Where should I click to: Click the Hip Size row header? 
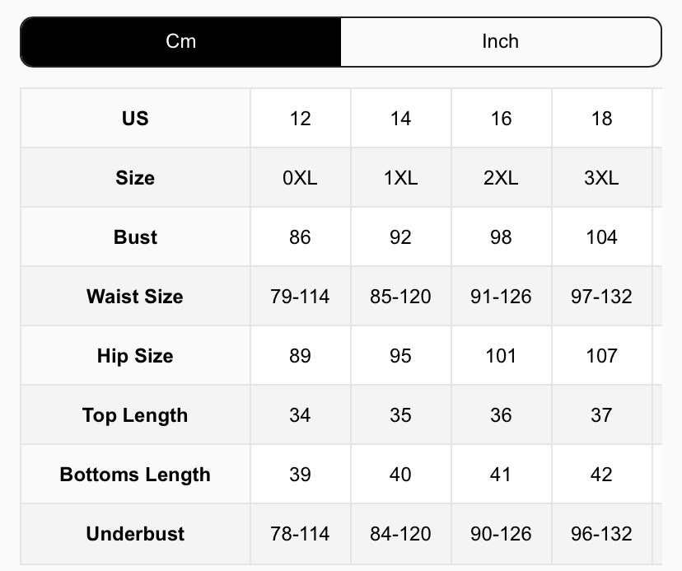click(x=134, y=355)
